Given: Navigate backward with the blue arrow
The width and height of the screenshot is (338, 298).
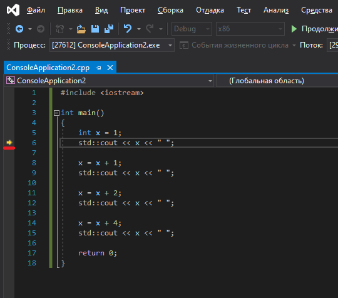Looking at the screenshot, I should click(x=19, y=29).
